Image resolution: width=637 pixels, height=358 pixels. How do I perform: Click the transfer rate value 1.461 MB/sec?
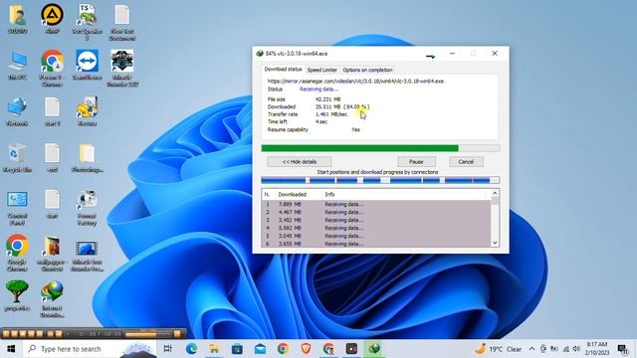[x=331, y=114]
